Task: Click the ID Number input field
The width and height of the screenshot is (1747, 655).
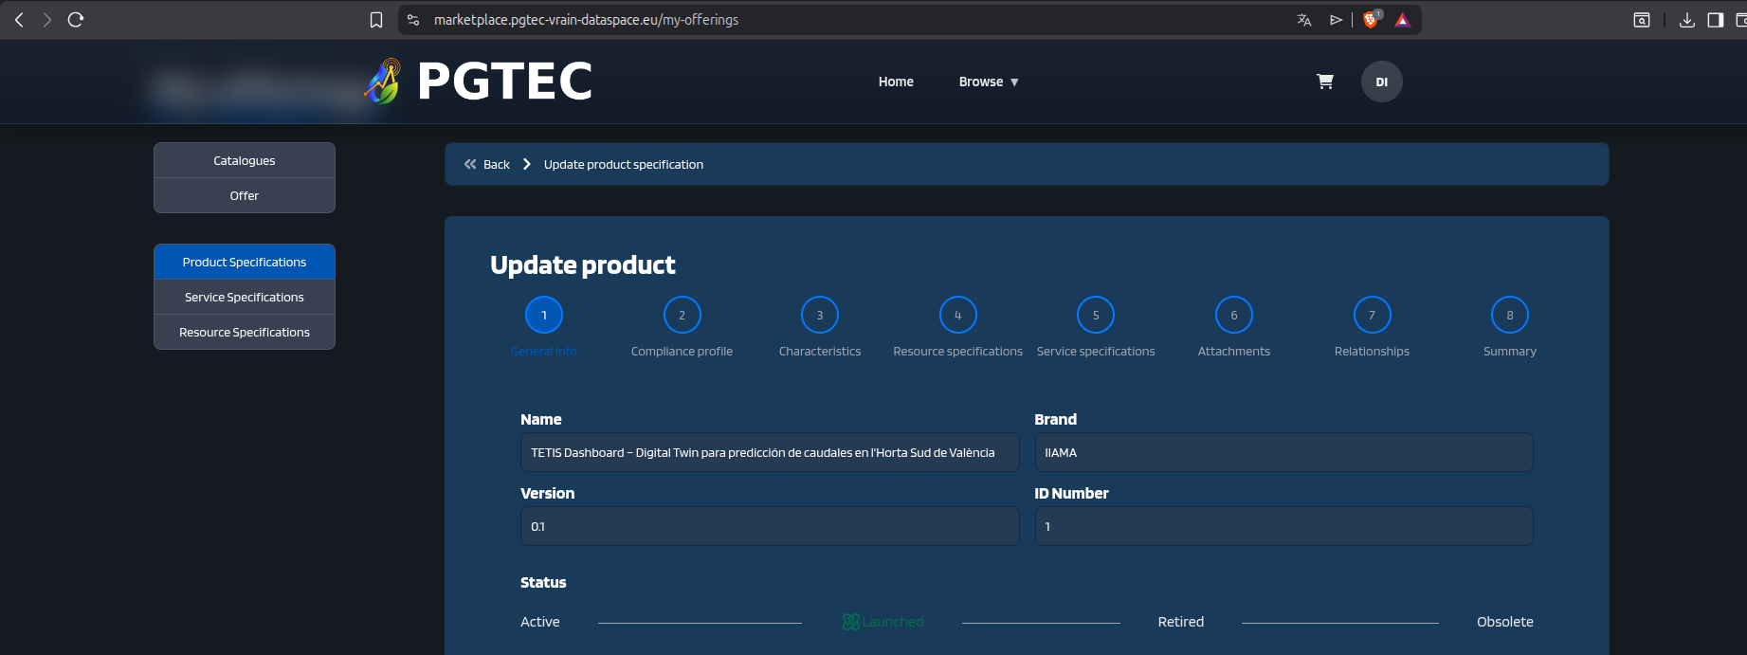Action: 1283,526
